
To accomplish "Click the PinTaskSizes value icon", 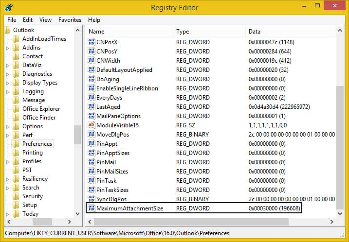I will pos(91,190).
